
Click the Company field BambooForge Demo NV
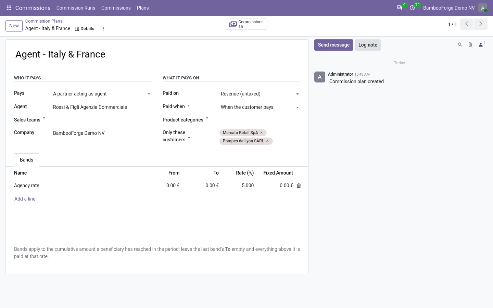click(x=102, y=133)
